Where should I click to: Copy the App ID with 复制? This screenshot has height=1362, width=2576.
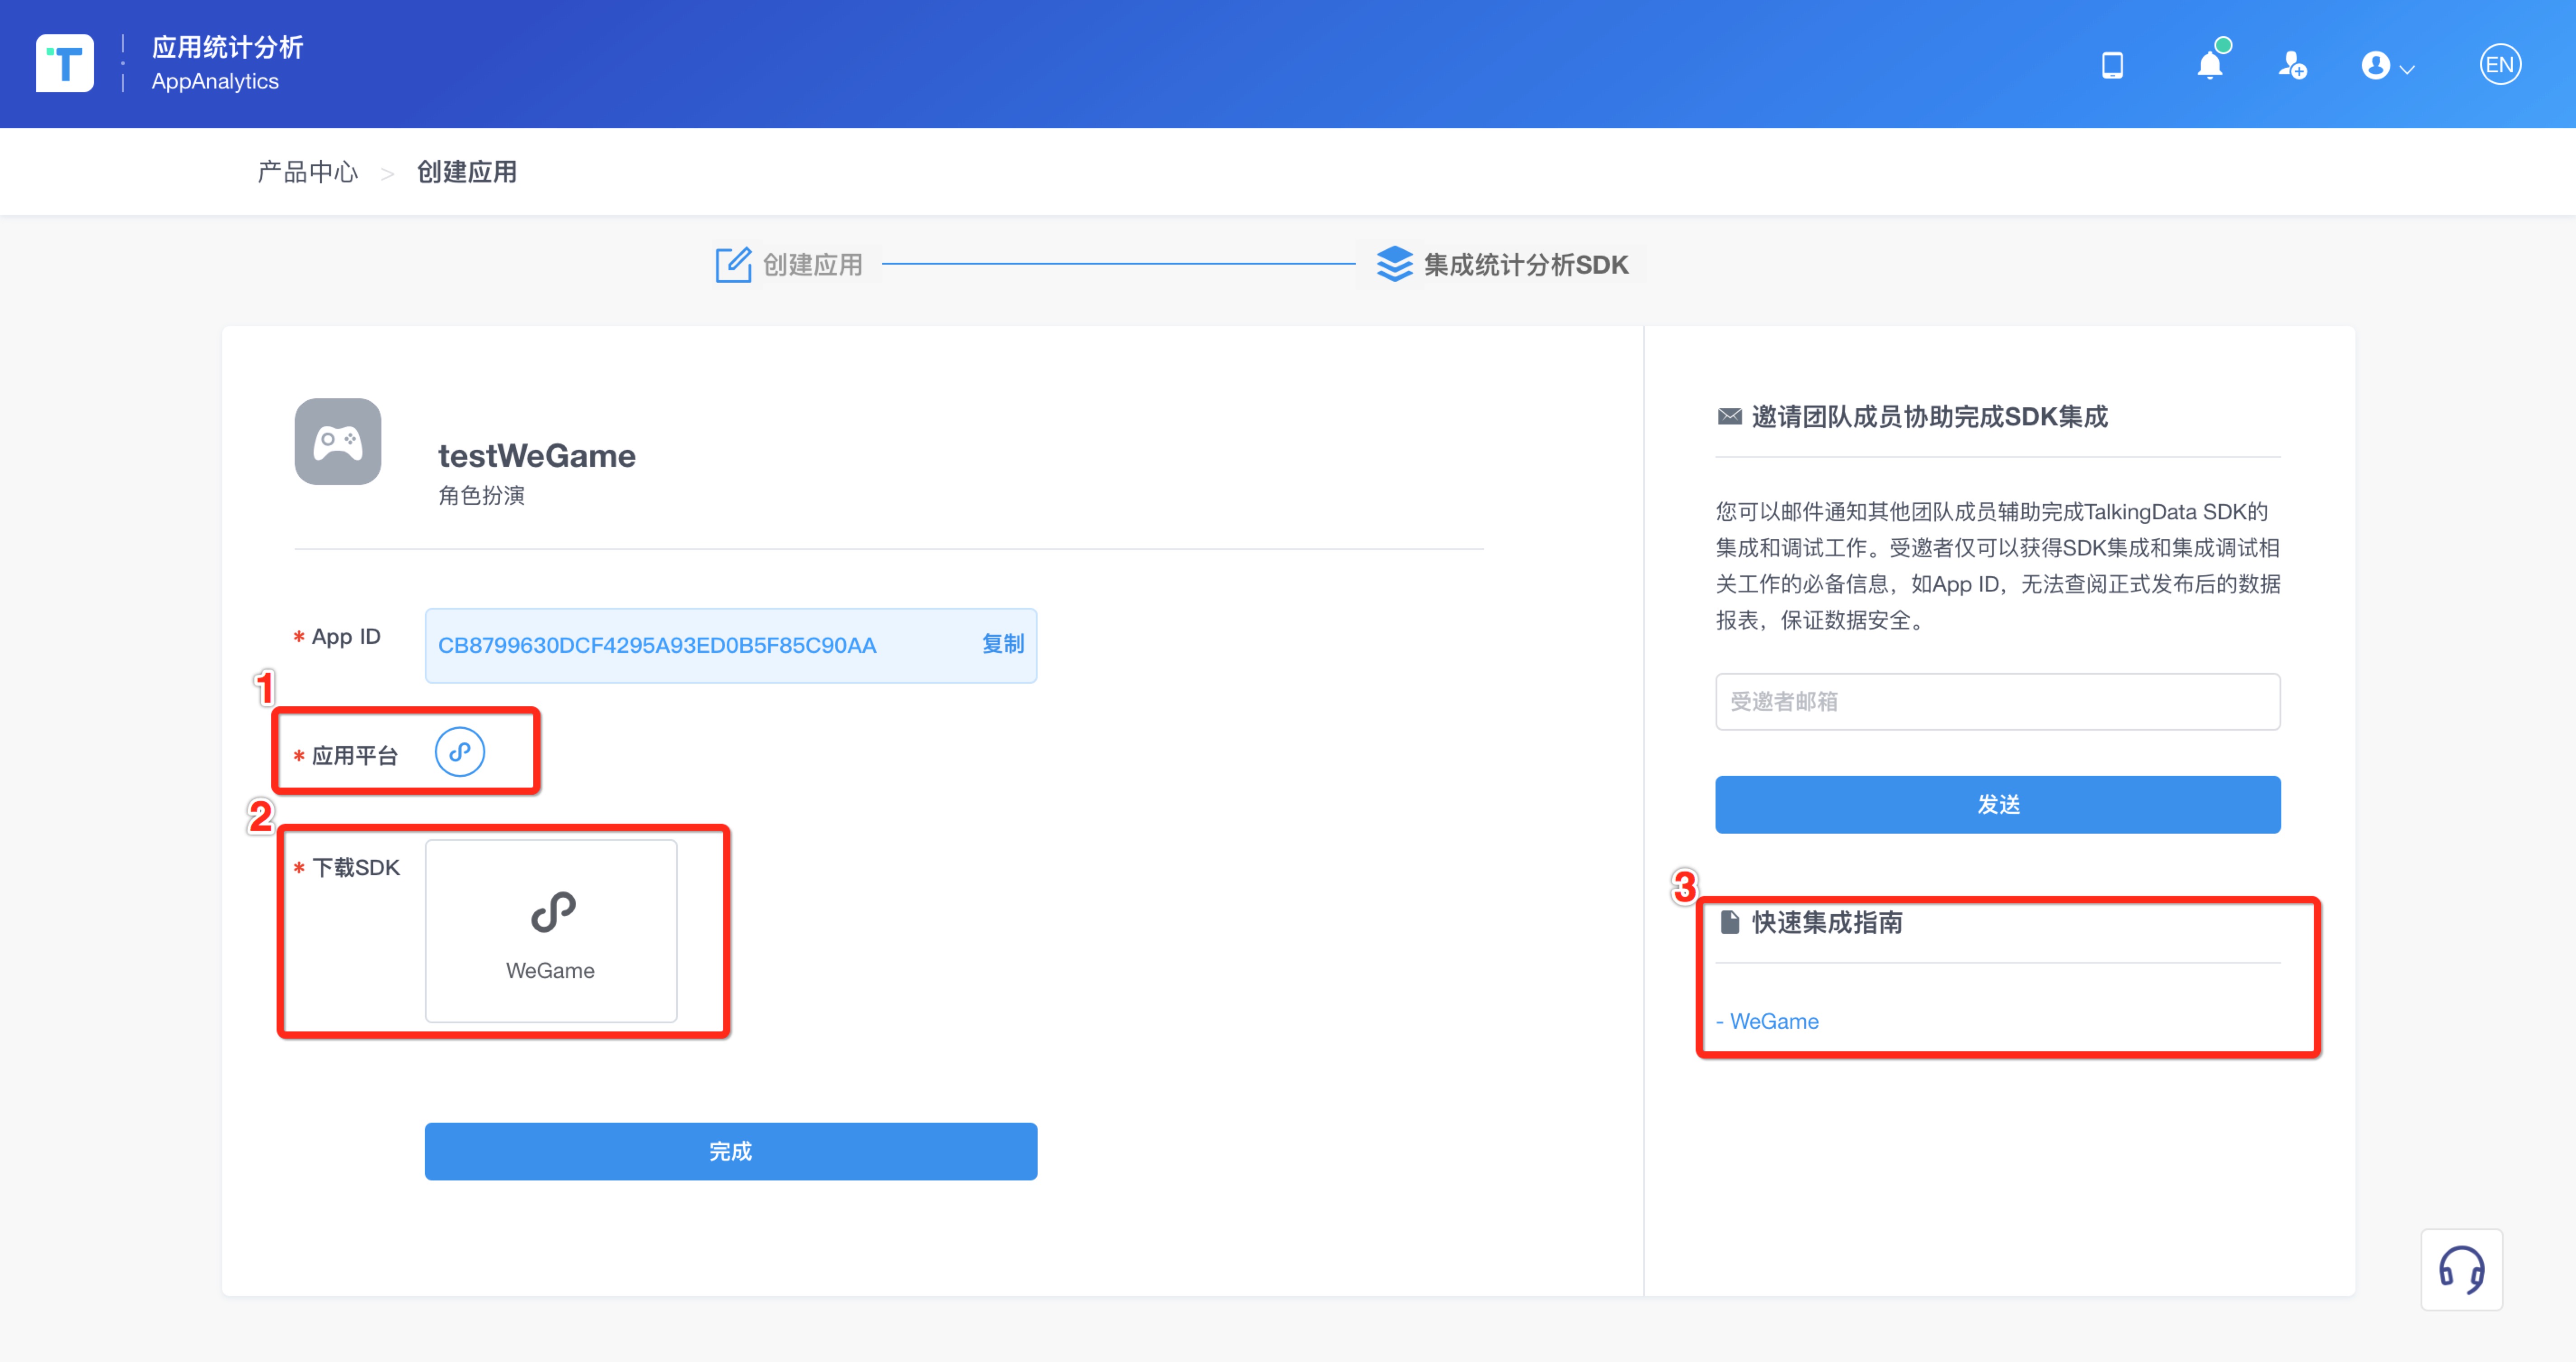point(1003,644)
